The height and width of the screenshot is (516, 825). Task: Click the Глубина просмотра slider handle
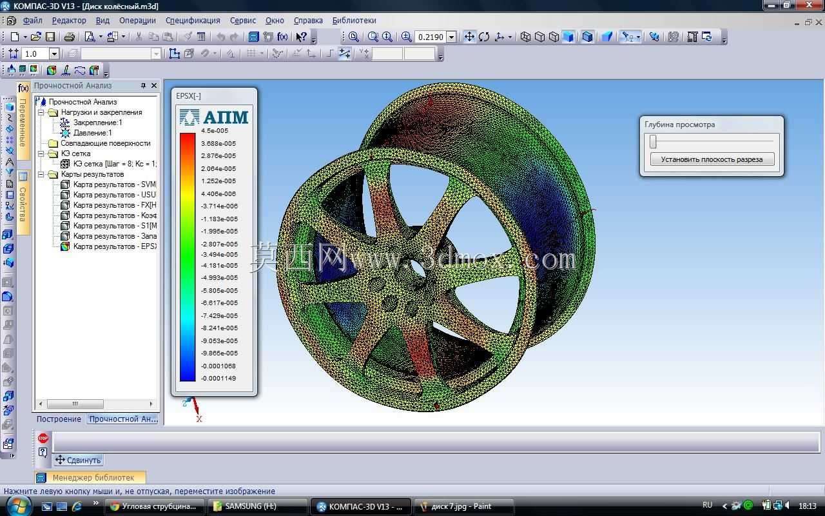tap(653, 141)
